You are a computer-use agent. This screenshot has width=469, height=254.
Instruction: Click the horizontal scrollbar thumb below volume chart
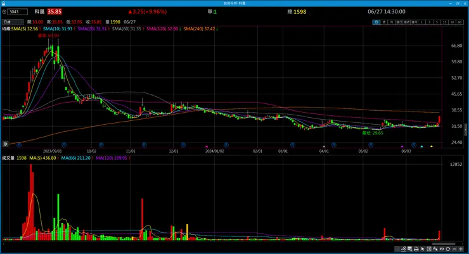tap(444, 244)
